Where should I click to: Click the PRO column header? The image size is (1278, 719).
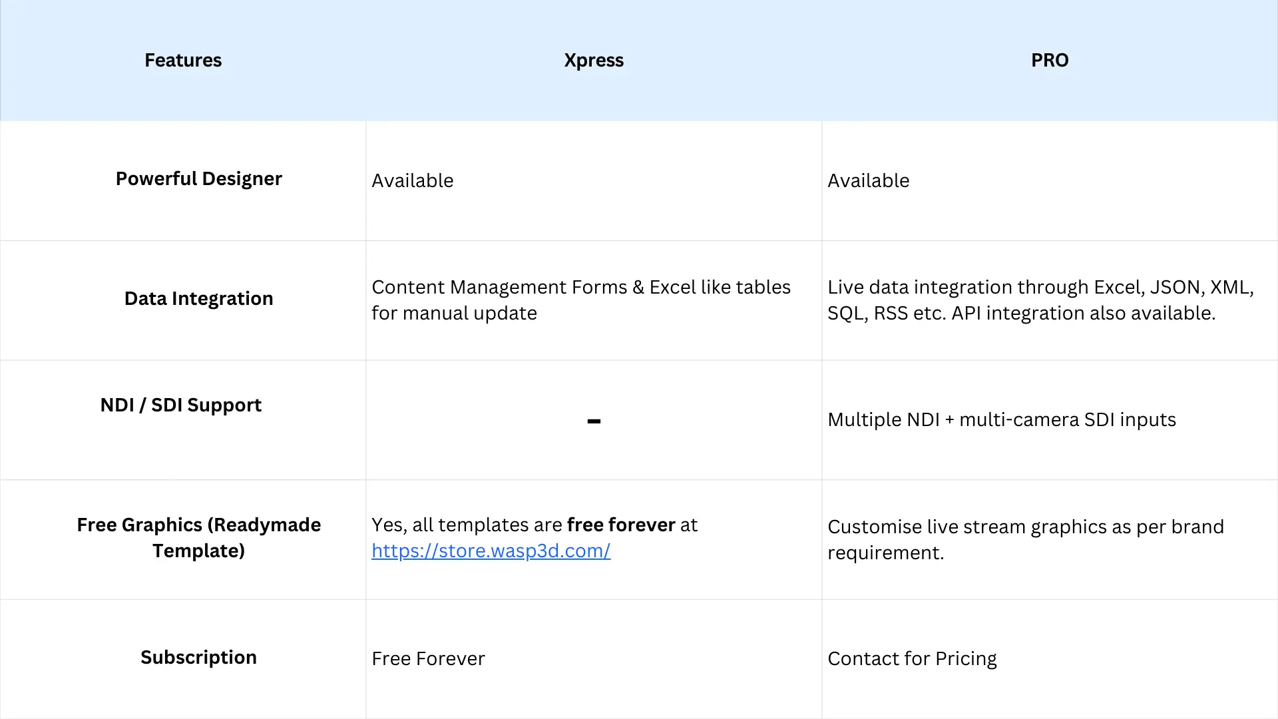[x=1050, y=60]
